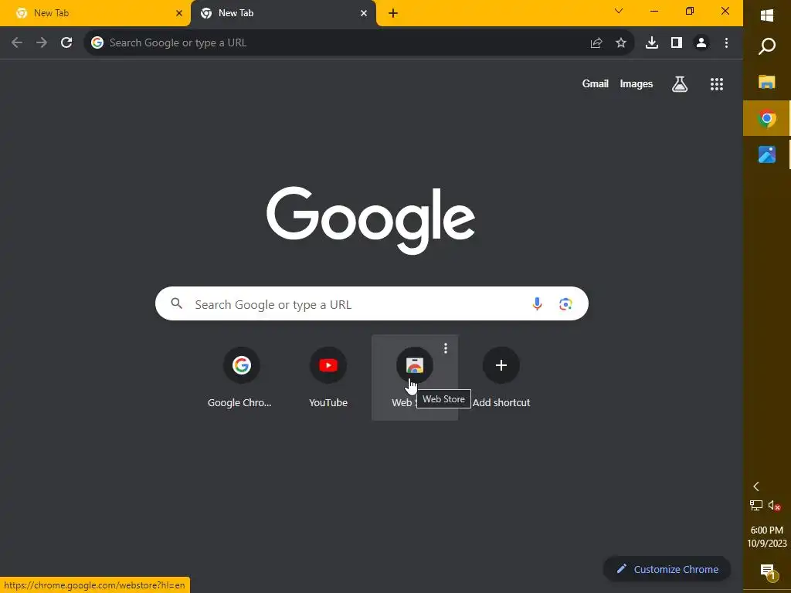This screenshot has width=791, height=593.
Task: Select the second New Tab
Action: 283,13
